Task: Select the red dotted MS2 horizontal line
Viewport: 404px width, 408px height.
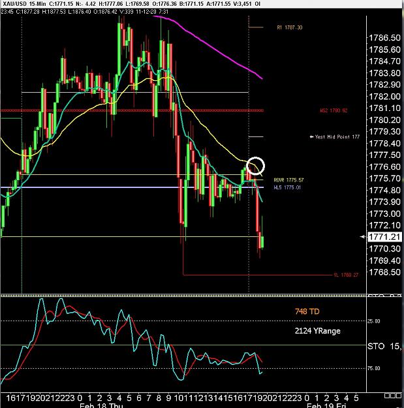Action: tap(132, 110)
